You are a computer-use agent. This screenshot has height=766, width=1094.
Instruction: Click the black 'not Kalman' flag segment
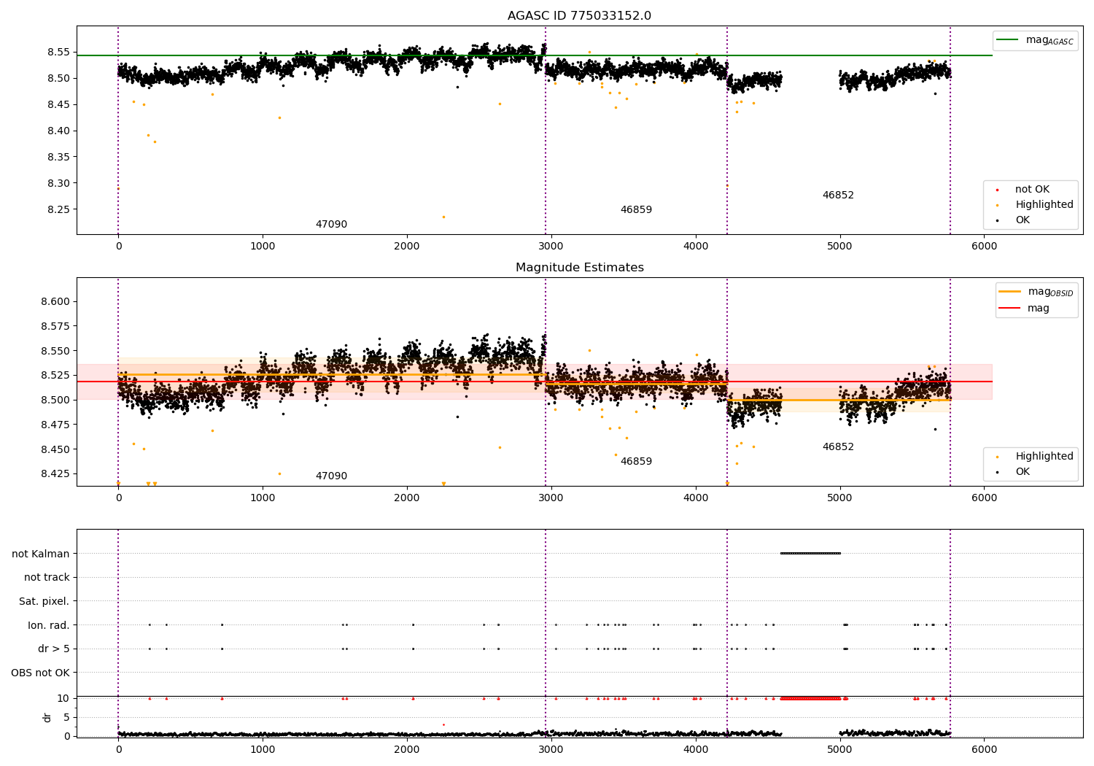[x=810, y=554]
